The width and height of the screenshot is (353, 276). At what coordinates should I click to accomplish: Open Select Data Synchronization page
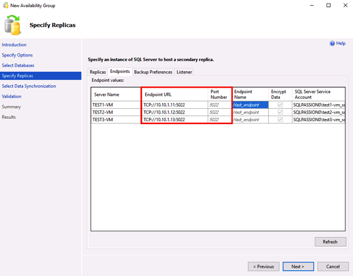pos(29,87)
